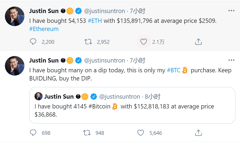
Task: Click Justin Sun name in quoted tweet
Action: coord(59,97)
